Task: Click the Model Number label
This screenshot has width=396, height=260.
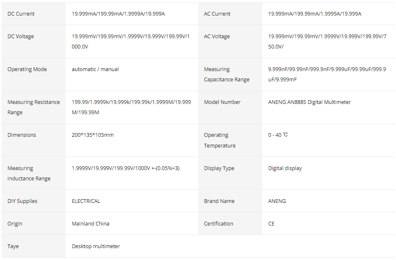Action: tap(222, 102)
